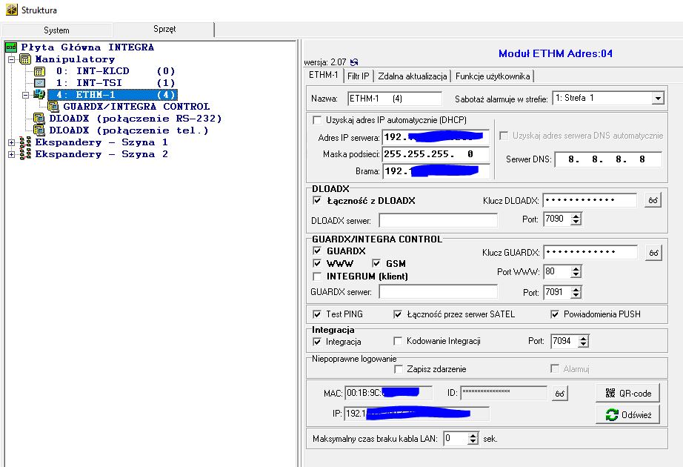Viewport: 683px width, 467px height.
Task: Click the GUARDX/INTEGRA CONTROL tree icon
Action: [x=53, y=107]
